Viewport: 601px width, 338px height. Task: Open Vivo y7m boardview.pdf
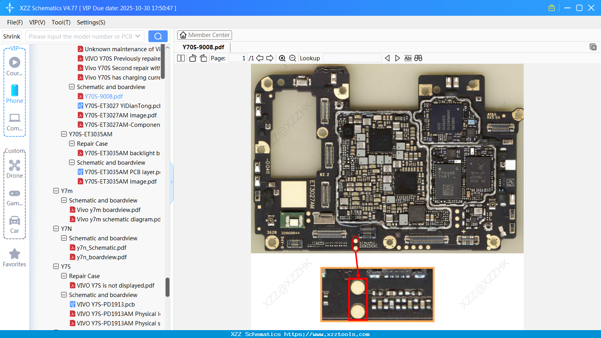coord(105,210)
